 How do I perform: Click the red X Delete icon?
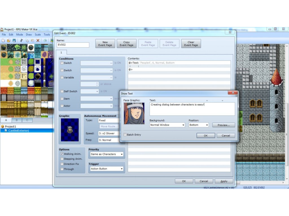38,40
